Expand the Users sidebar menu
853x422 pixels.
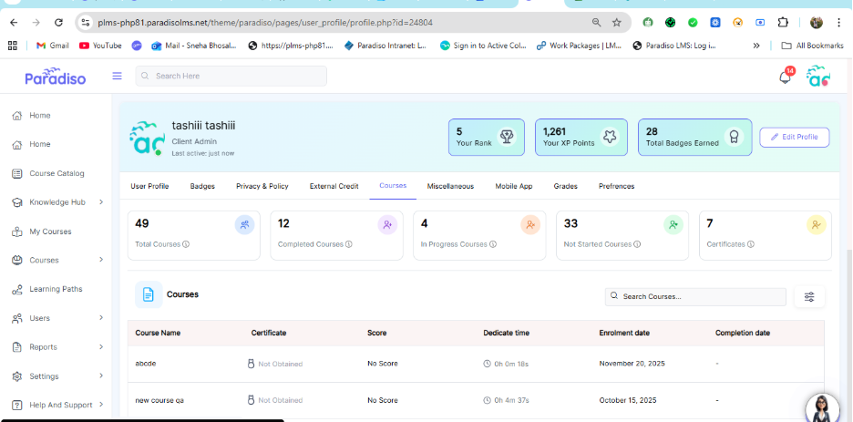pos(100,318)
